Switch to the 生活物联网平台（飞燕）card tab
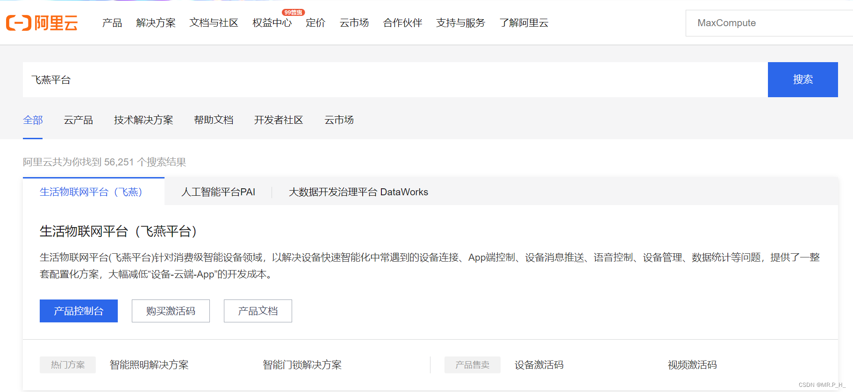The width and height of the screenshot is (853, 392). tap(93, 192)
